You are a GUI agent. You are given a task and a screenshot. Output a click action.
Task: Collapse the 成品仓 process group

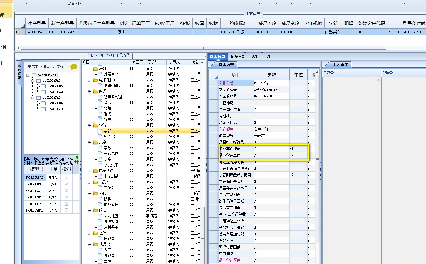pyautogui.click(x=89, y=244)
